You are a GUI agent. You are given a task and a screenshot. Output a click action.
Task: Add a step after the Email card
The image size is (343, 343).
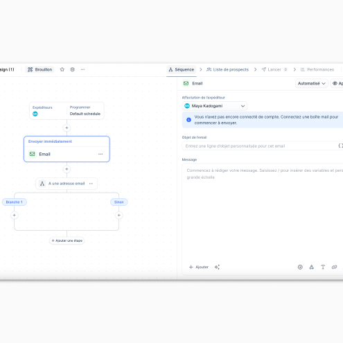67,169
